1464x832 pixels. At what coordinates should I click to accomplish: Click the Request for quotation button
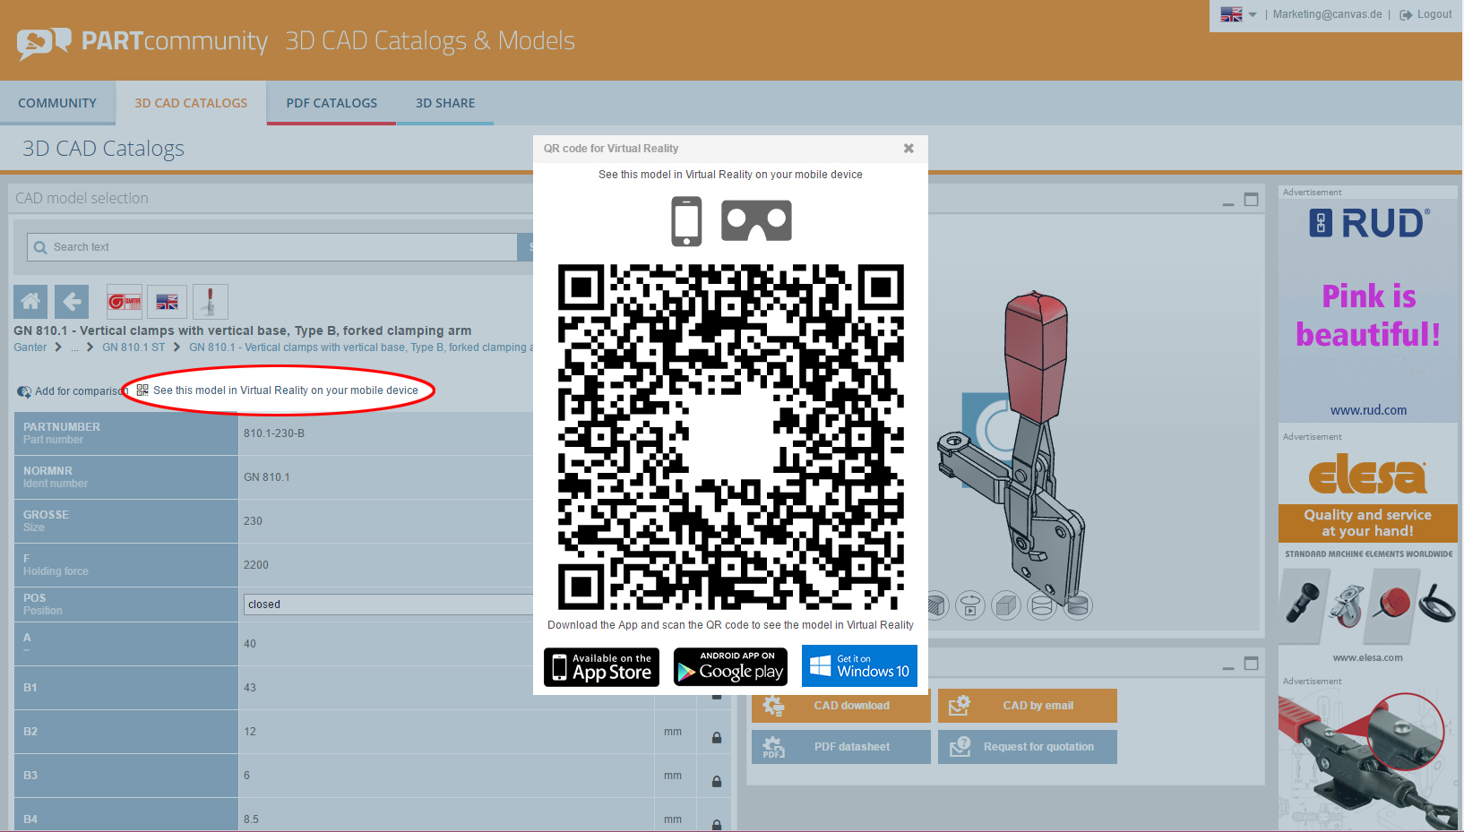(1028, 747)
